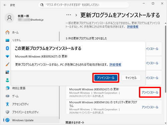Open the Bluetooth sidebar icon
This screenshot has height=125, width=167.
pyautogui.click(x=7, y=48)
